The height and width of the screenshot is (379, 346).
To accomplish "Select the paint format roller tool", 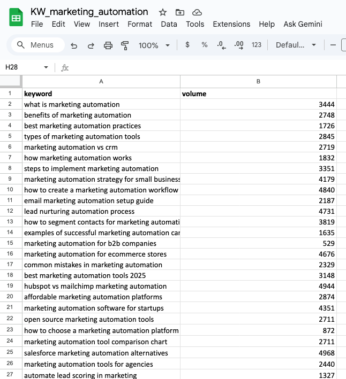I will coord(125,45).
